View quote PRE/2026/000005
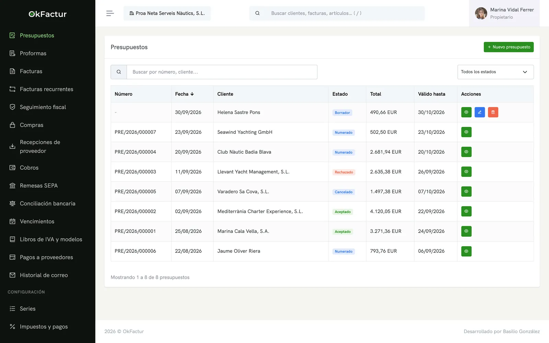This screenshot has width=549, height=343. pyautogui.click(x=466, y=191)
